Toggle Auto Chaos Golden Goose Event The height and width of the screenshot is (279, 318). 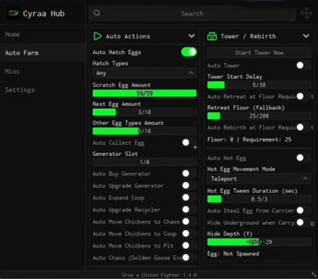pyautogui.click(x=190, y=257)
